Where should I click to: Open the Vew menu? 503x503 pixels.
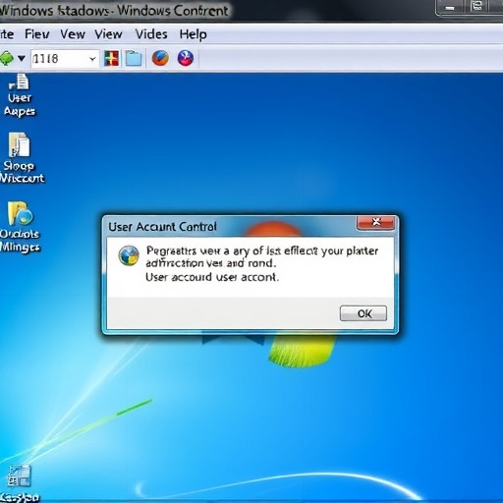coord(73,34)
